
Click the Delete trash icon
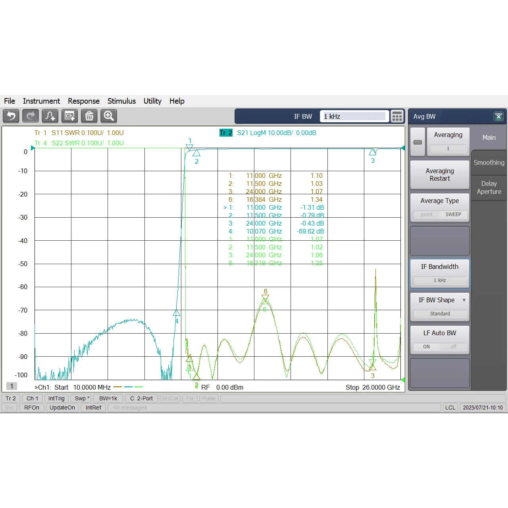pos(89,116)
